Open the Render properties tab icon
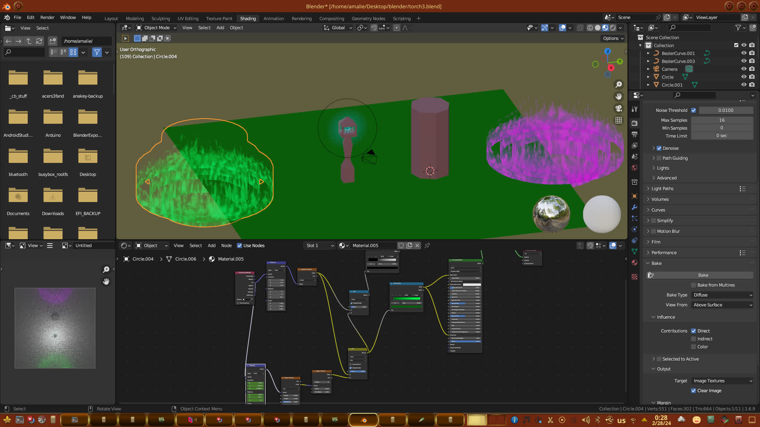 635,123
